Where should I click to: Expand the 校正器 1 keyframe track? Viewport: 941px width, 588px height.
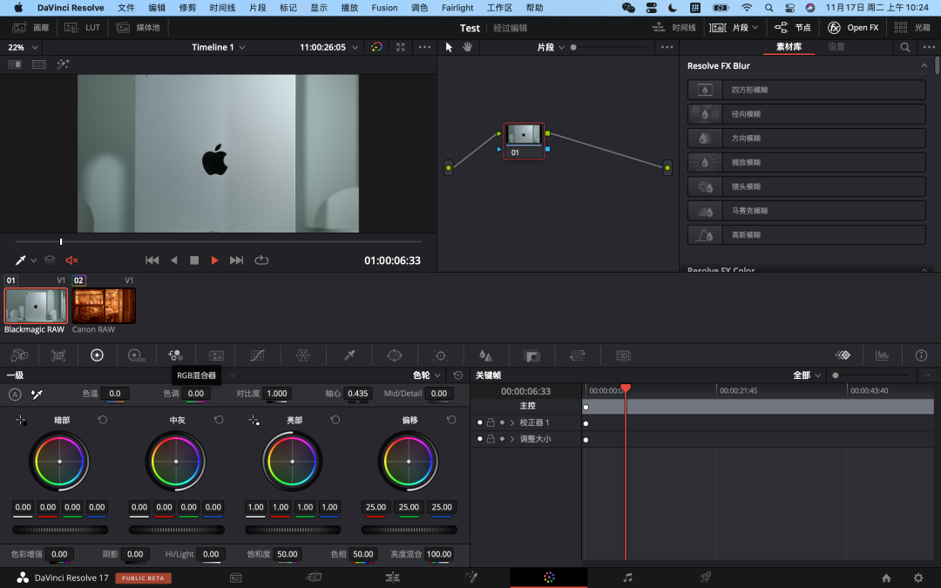click(512, 422)
